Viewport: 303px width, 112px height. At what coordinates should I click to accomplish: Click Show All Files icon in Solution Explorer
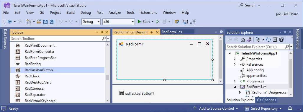click(281, 40)
